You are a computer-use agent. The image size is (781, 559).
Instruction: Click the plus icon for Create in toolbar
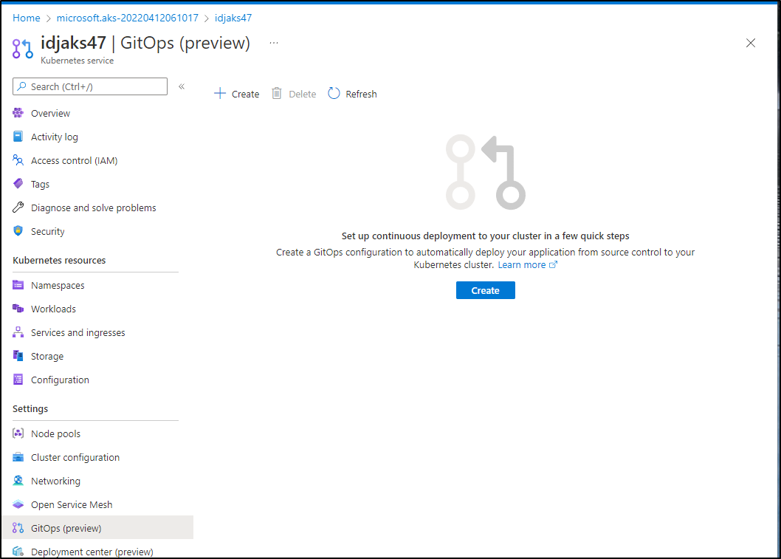tap(220, 93)
